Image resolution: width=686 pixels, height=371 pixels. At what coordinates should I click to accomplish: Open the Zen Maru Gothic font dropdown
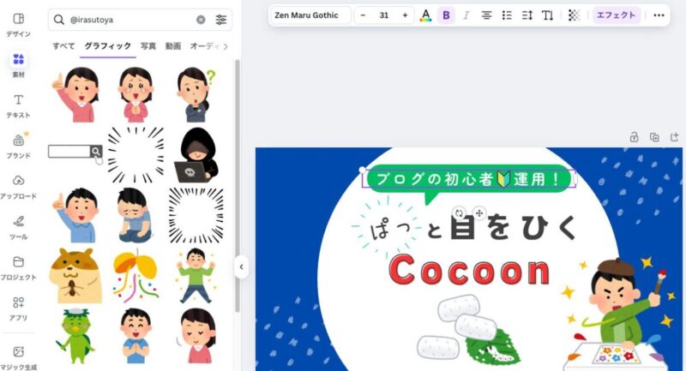coord(310,15)
